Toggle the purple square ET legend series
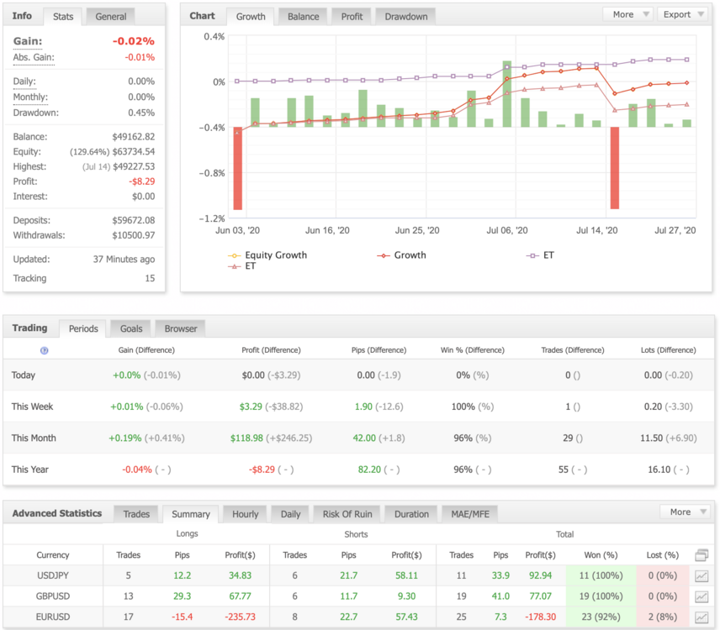The image size is (720, 630). 540,255
